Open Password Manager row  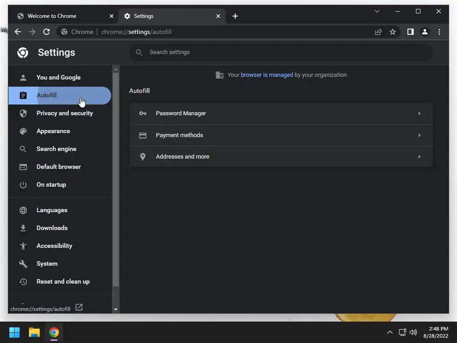click(x=281, y=113)
